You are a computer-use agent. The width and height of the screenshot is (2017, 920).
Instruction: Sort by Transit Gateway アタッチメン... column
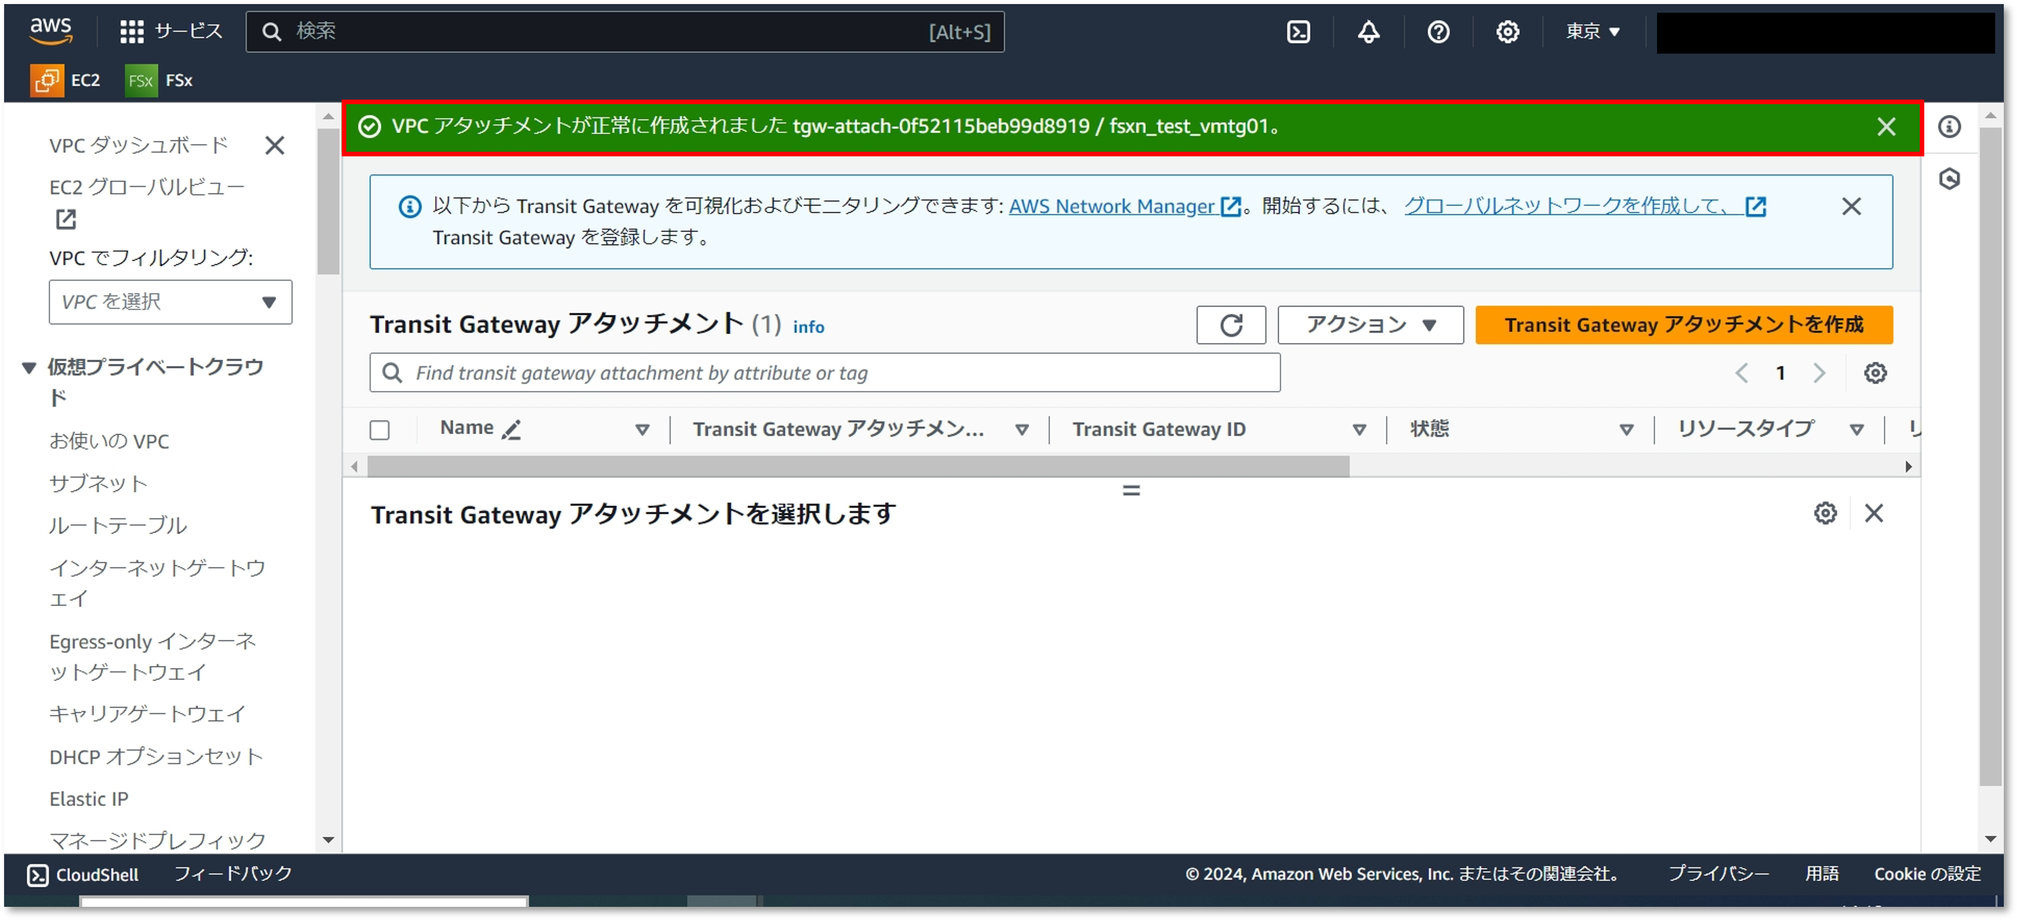(1021, 429)
